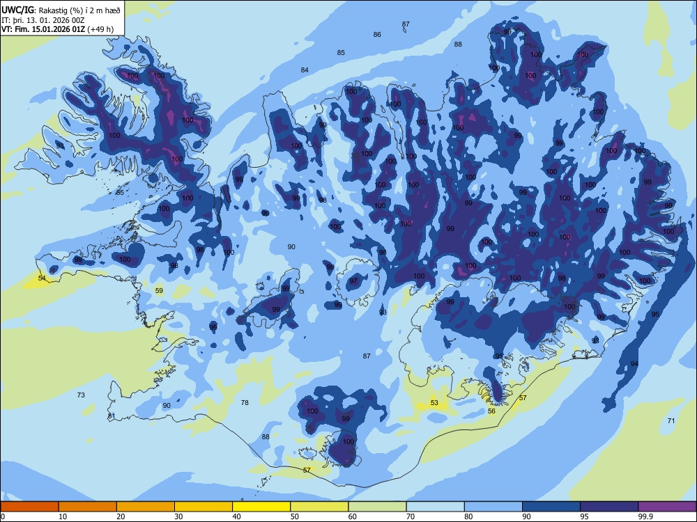Image resolution: width=697 pixels, height=522 pixels.
Task: Click the map value '84' north of Iceland
Action: pos(305,70)
